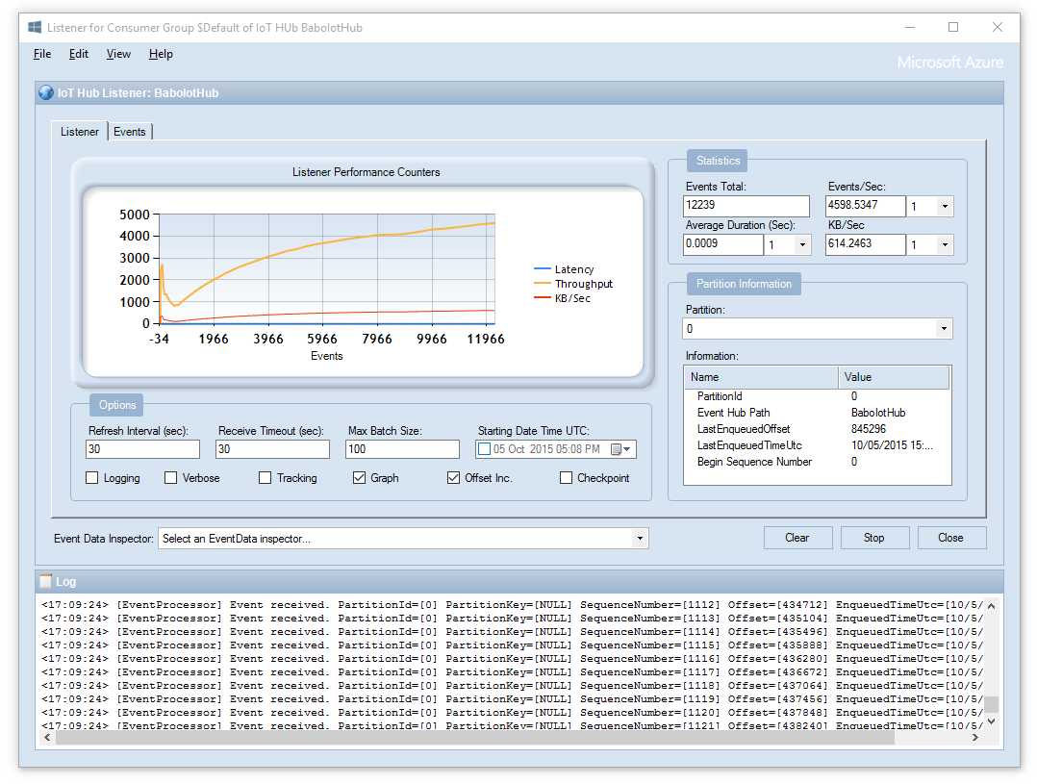
Task: Click the Close button beside Stop
Action: [951, 538]
